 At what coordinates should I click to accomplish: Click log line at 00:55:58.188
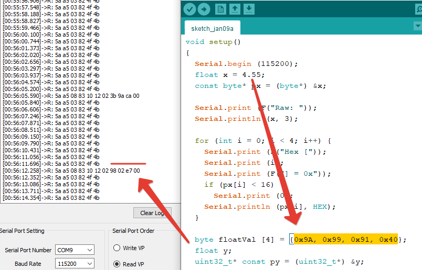(x=51, y=14)
